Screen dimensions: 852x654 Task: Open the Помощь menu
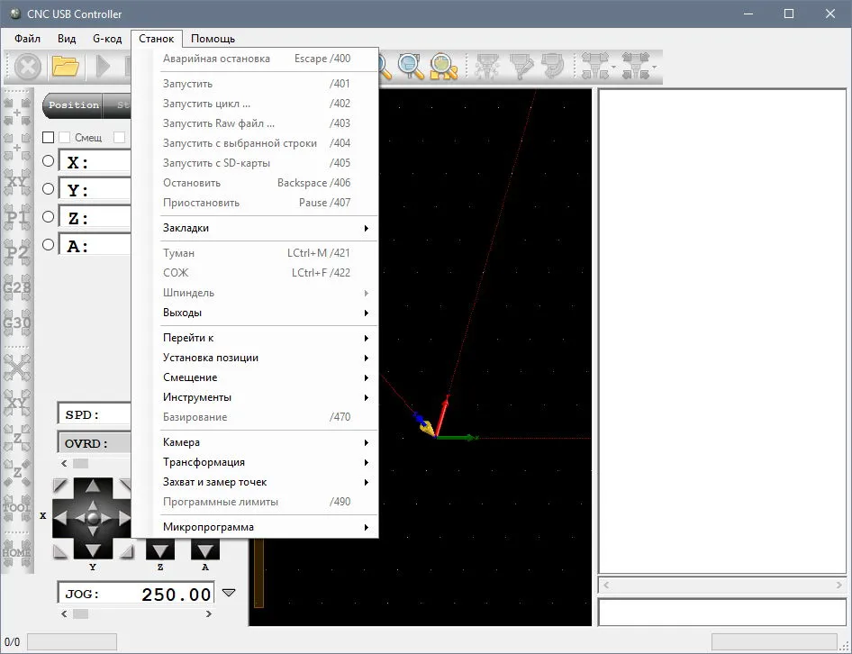click(213, 39)
